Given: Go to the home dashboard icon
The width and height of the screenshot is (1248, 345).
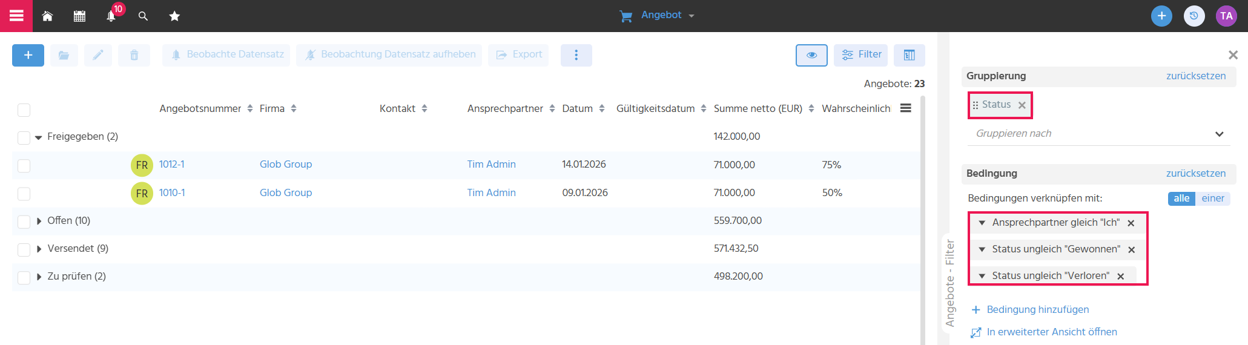Looking at the screenshot, I should (47, 16).
